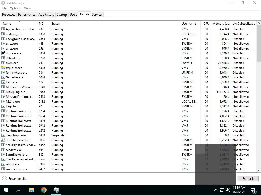This screenshot has height=195, width=261.
Task: Select RuntimeBroker.exe with PID 2212
Action: 128,131
